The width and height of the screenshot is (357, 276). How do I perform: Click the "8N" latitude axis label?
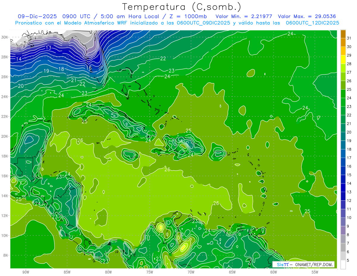click(6, 255)
